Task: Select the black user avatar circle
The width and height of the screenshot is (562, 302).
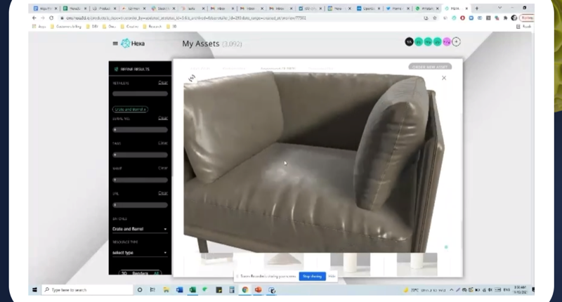Action: tap(409, 42)
